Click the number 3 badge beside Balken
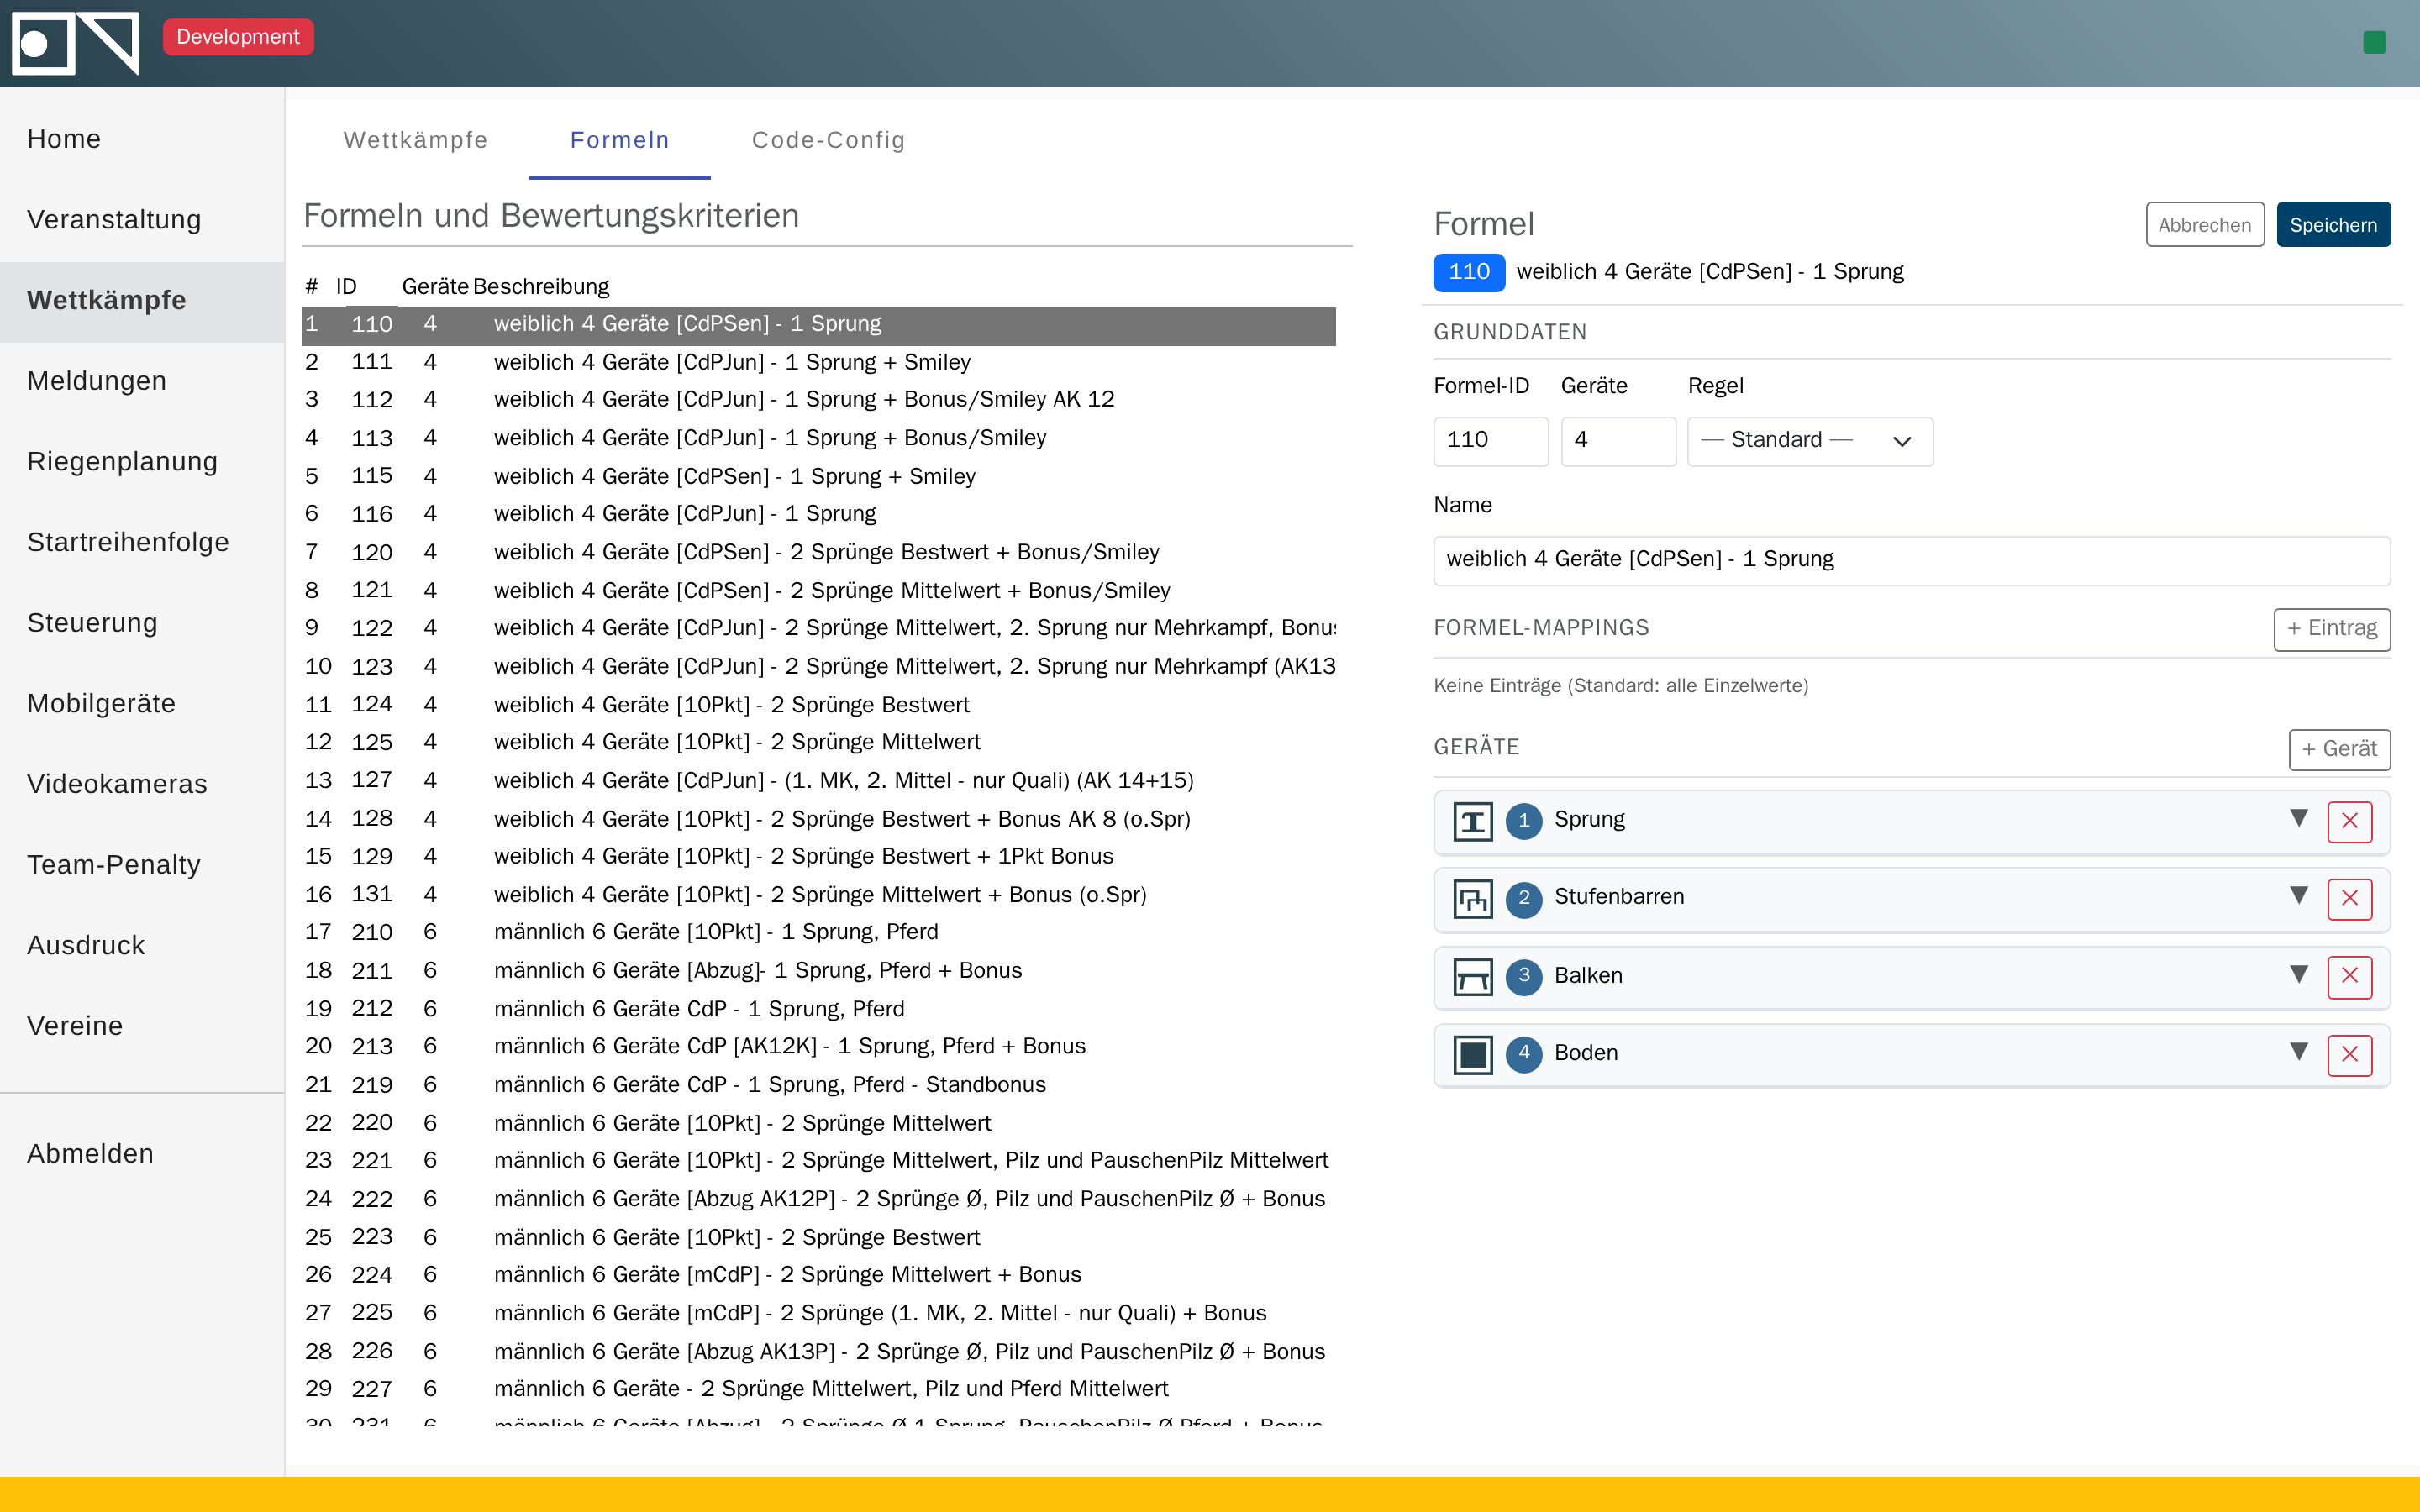The width and height of the screenshot is (2420, 1512). pos(1523,976)
